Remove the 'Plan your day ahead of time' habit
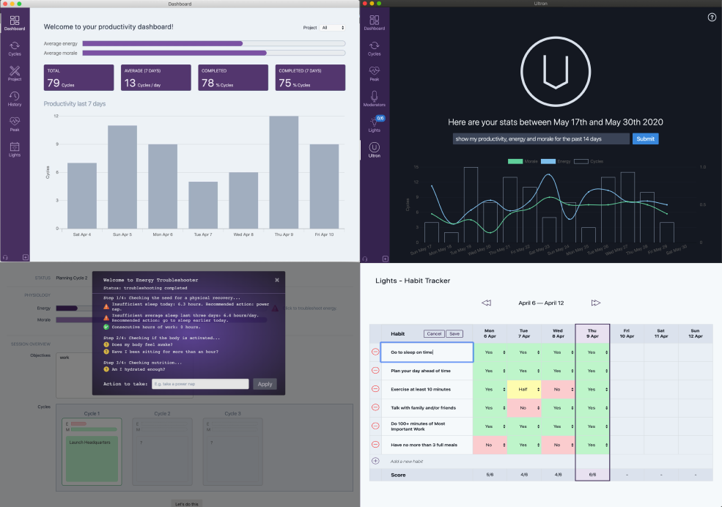Viewport: 722px width, 507px height. pos(375,370)
